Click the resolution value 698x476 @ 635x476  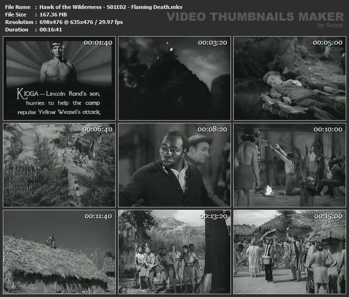tap(66, 22)
